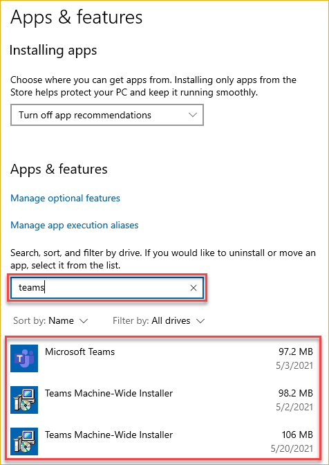Screen dimensions: 329x465
Task: Clear the search box with the X
Action: click(x=194, y=288)
